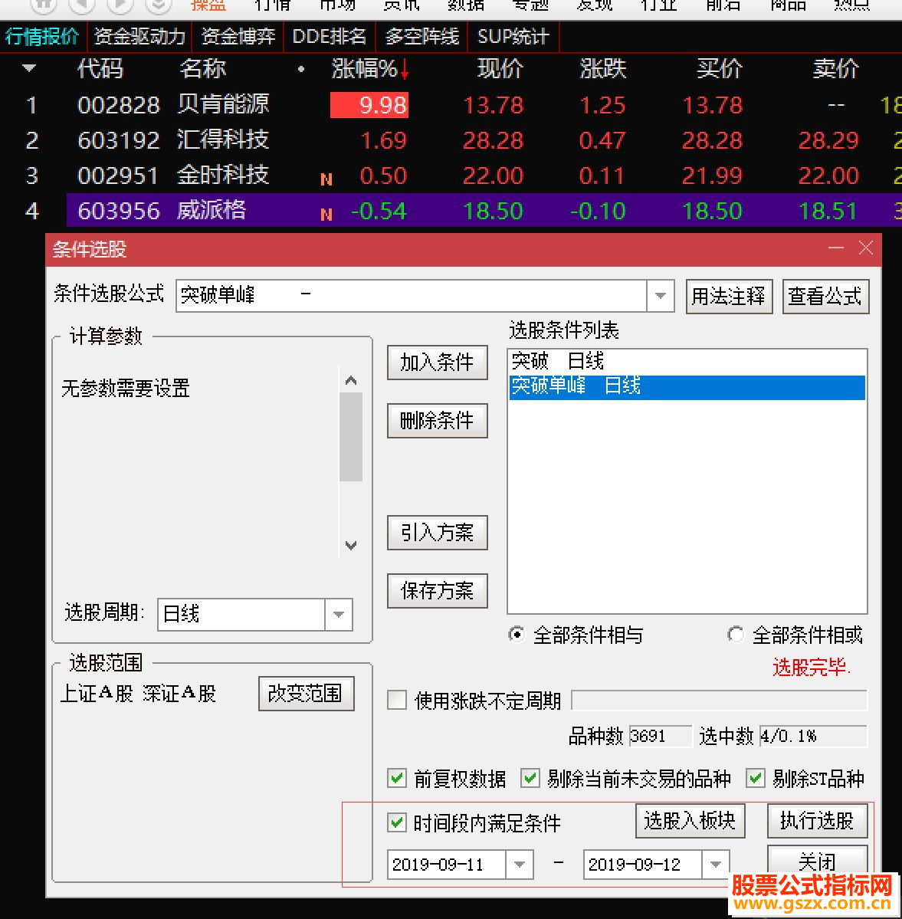902x919 pixels.
Task: Click the progress bar next to 使用涨跌不定周期
Action: [x=719, y=700]
